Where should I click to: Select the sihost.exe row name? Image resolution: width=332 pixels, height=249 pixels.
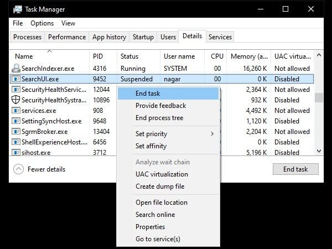36,153
